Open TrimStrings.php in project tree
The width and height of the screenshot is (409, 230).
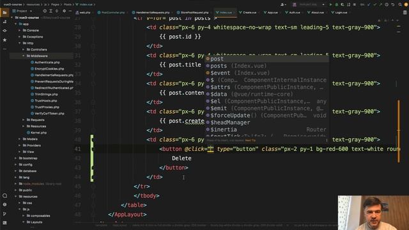coord(46,95)
